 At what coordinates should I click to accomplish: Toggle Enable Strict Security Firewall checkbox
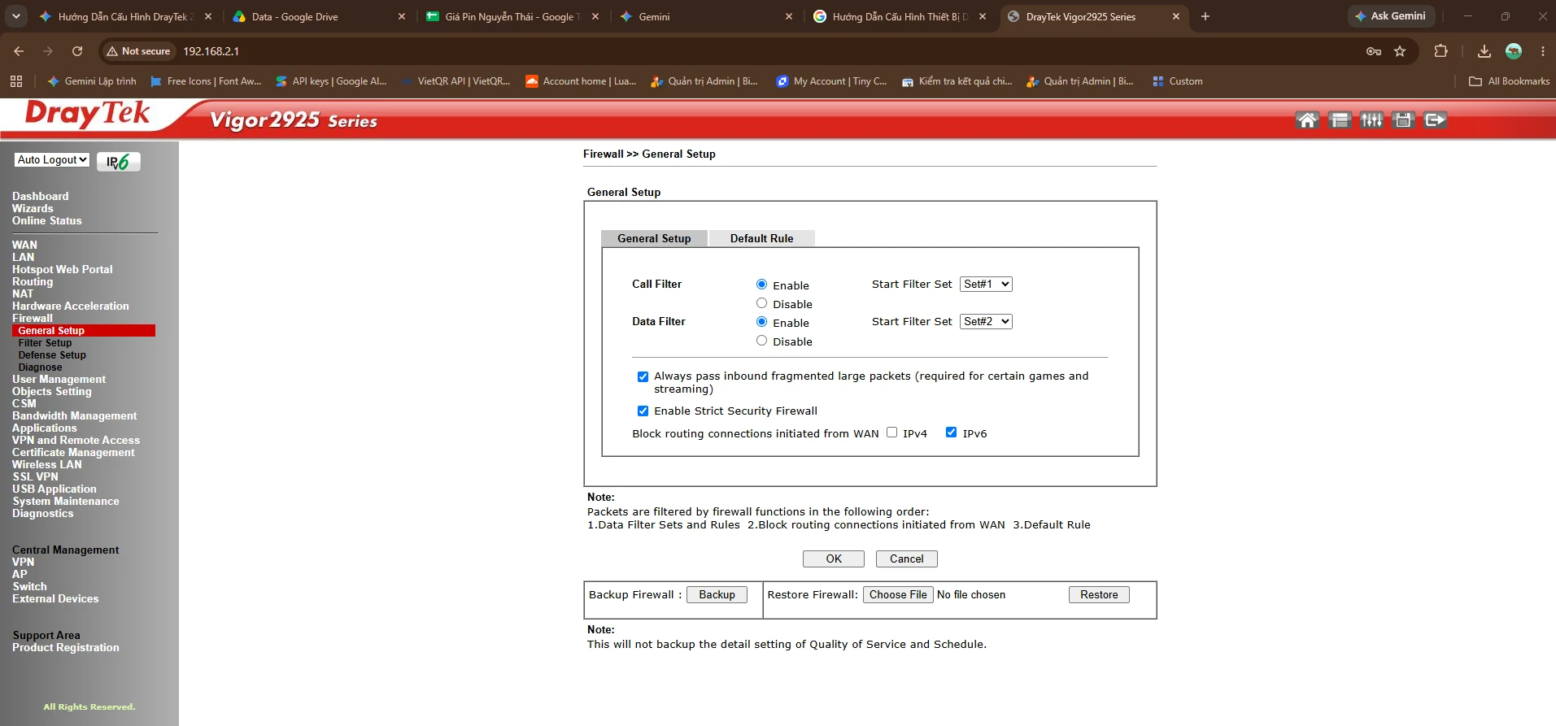[x=643, y=411]
